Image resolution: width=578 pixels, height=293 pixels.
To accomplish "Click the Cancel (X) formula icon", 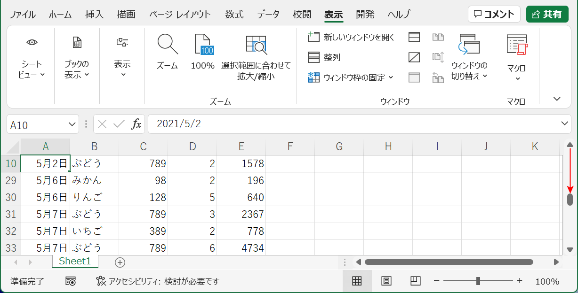I will tap(103, 124).
